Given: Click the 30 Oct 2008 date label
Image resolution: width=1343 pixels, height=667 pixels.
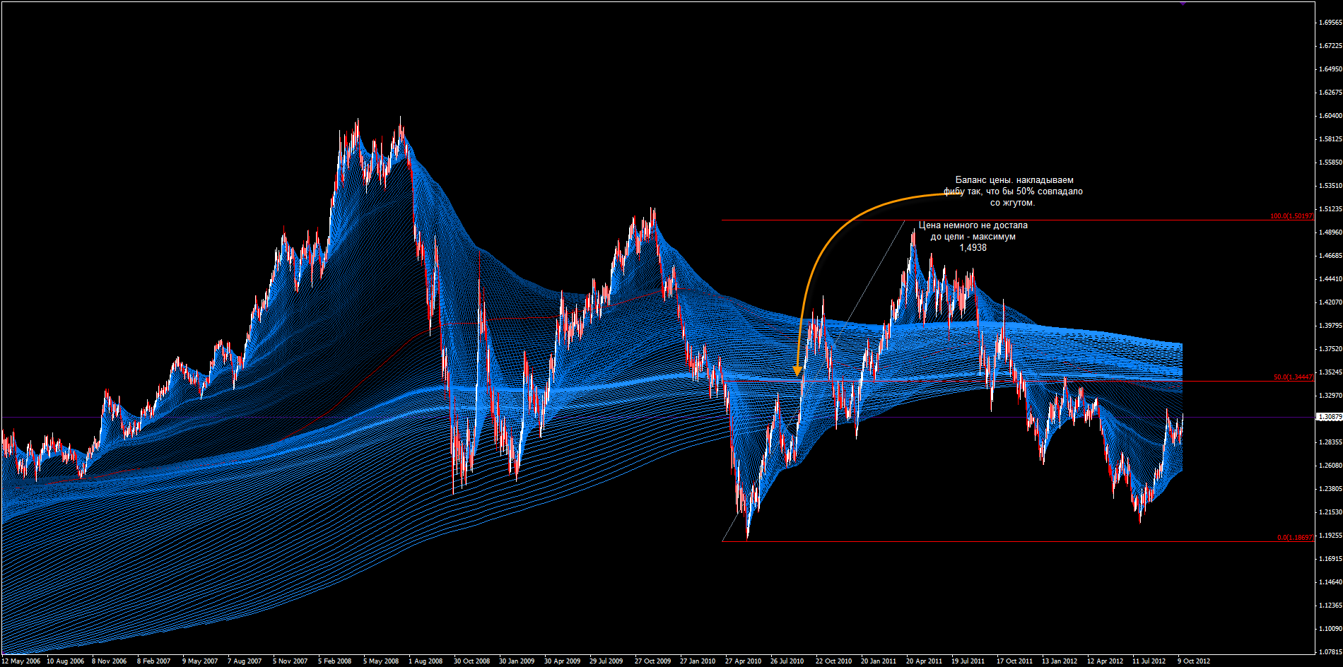Looking at the screenshot, I should (x=472, y=661).
